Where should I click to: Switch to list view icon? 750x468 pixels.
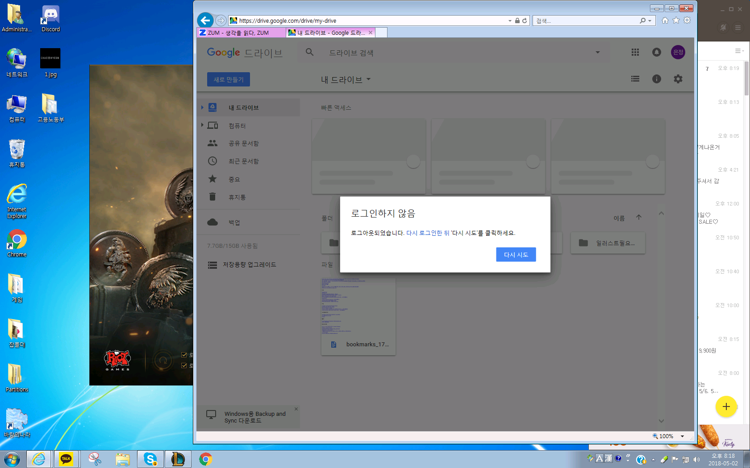(x=635, y=79)
